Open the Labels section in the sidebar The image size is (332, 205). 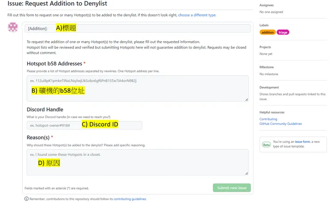pos(264,25)
